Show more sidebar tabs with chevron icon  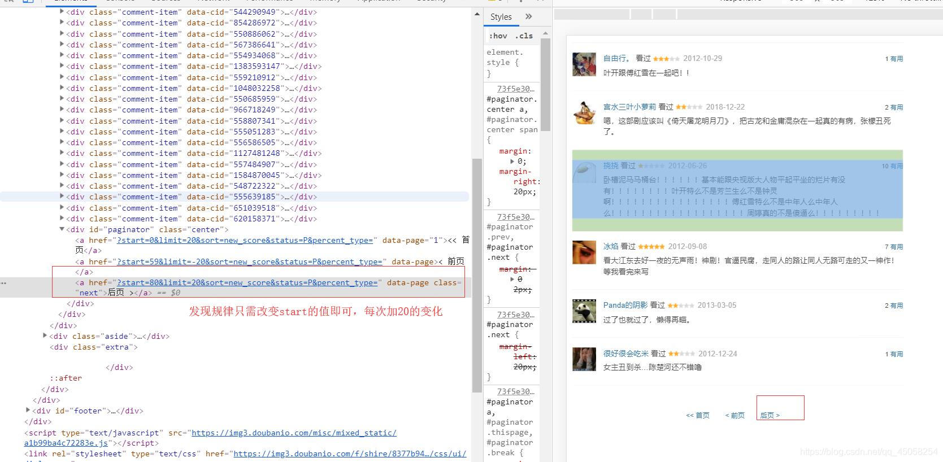point(529,17)
